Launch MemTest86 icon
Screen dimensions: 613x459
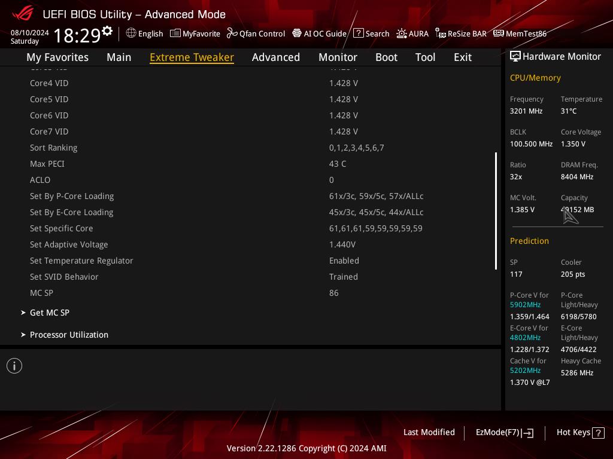pos(499,33)
